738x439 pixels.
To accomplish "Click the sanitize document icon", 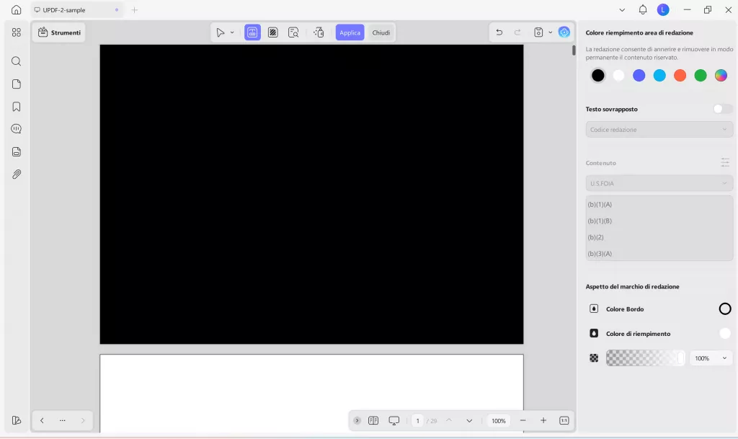I will click(x=319, y=32).
